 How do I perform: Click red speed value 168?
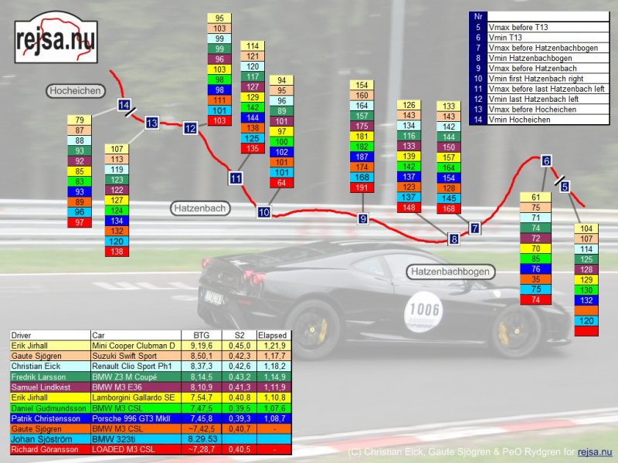point(449,208)
